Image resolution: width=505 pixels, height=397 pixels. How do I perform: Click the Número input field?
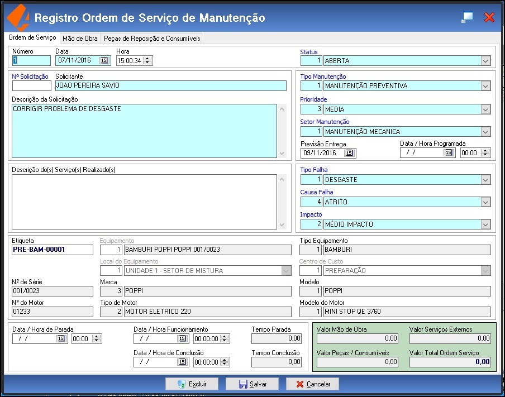click(x=31, y=60)
